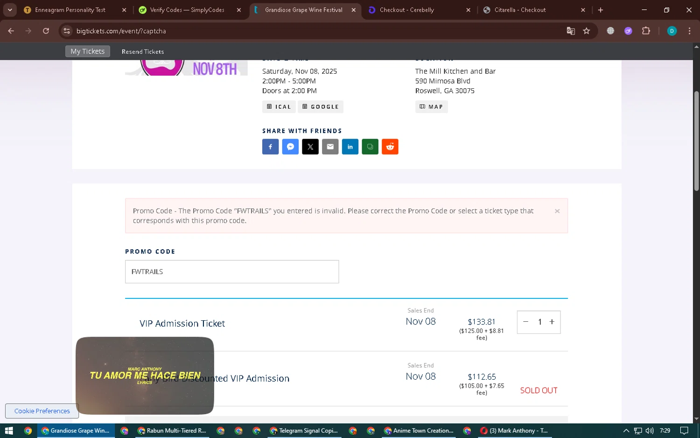Open the Extensions puzzle menu
This screenshot has width=700, height=438.
646,31
